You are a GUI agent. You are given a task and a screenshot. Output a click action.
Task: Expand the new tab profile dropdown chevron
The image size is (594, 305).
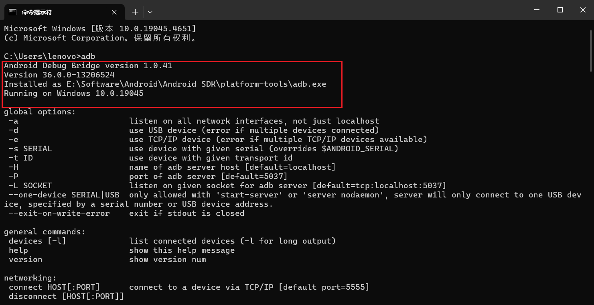(150, 12)
